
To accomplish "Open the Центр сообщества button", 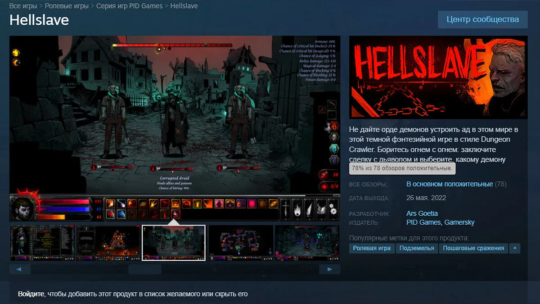I will (482, 19).
